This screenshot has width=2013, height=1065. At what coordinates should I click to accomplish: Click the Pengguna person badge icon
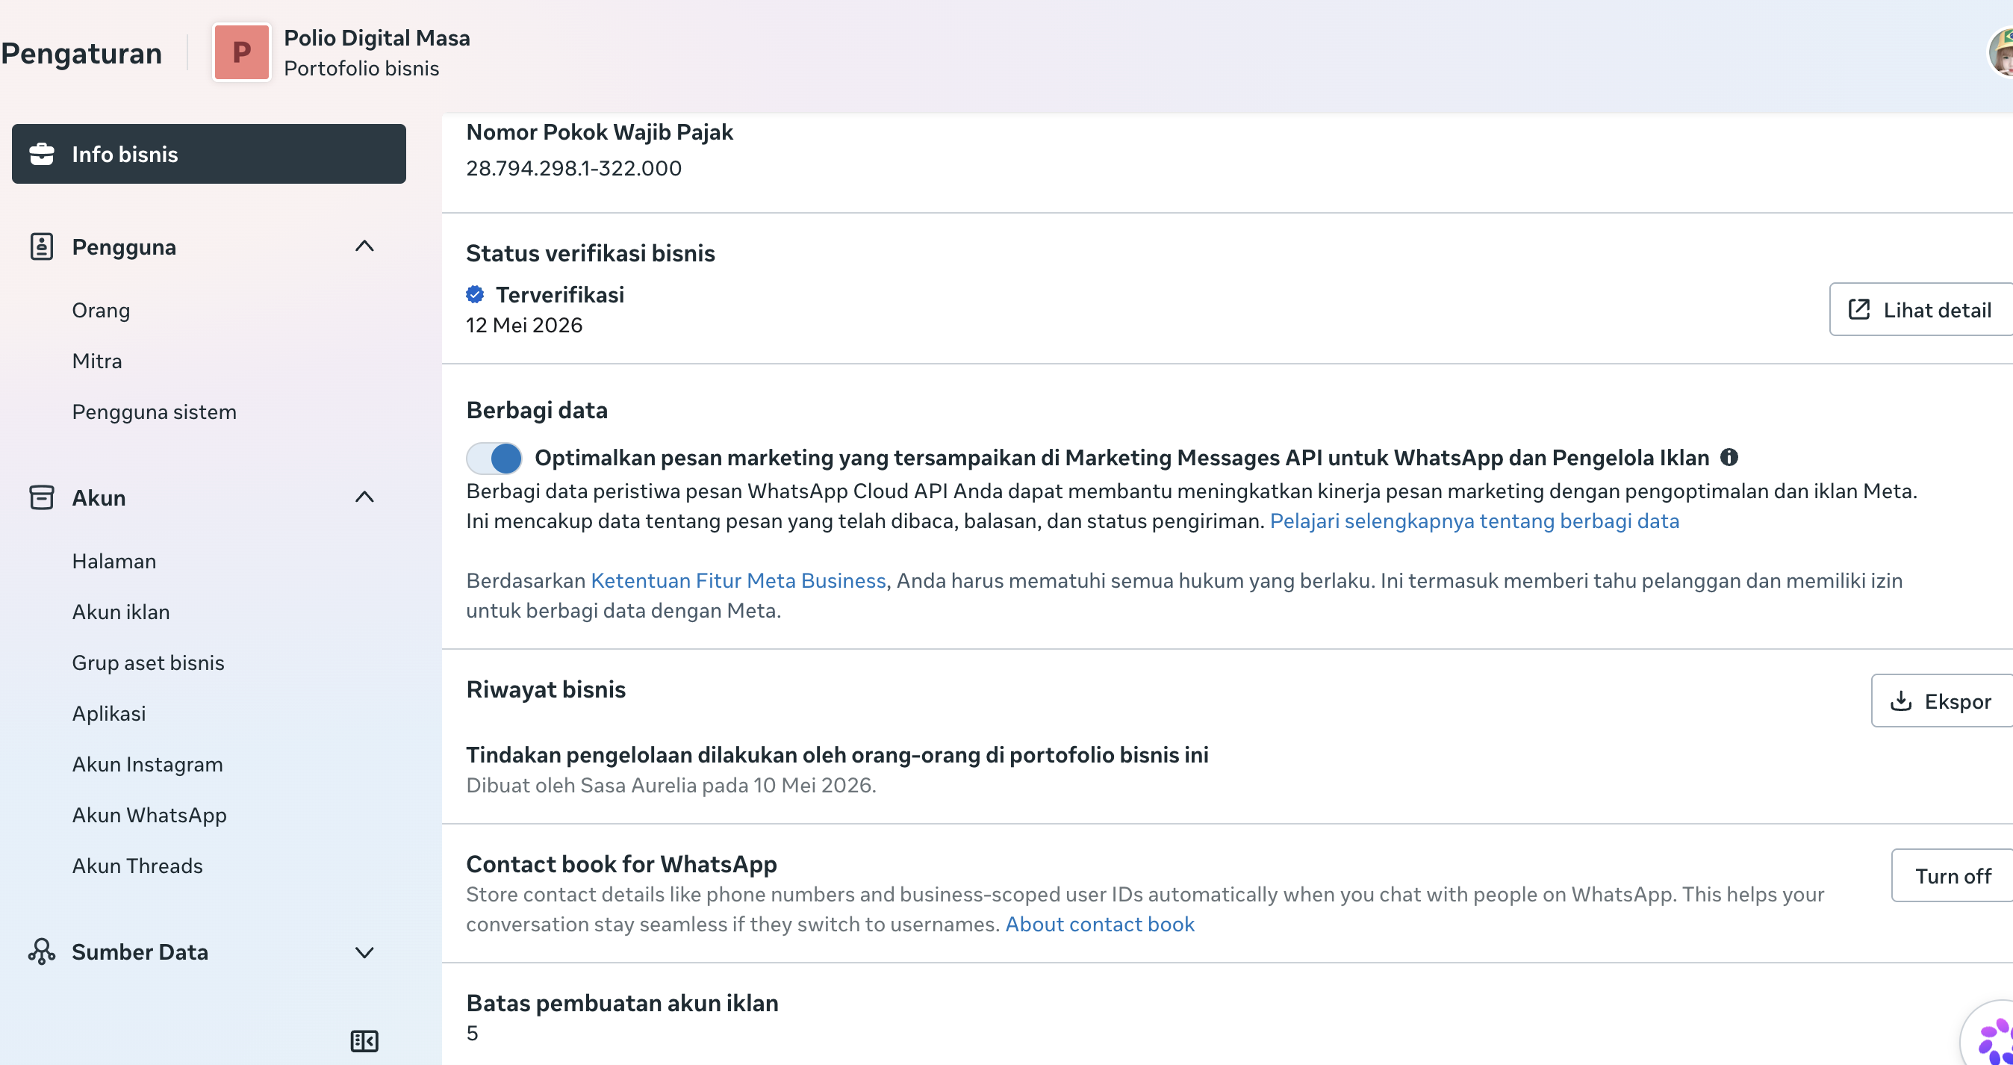point(41,246)
